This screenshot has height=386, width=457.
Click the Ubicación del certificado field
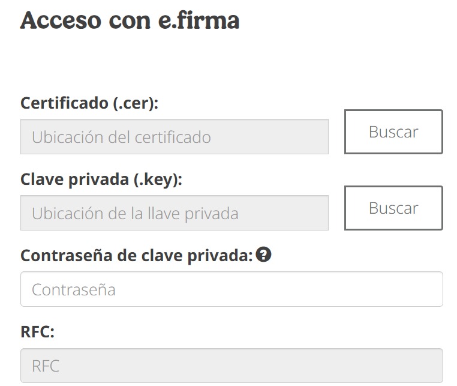point(174,137)
